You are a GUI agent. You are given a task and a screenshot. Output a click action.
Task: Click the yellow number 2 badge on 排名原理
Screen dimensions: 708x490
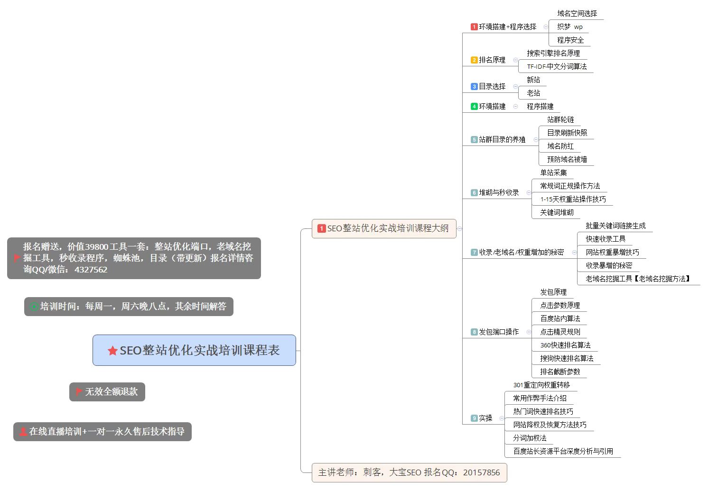[474, 60]
